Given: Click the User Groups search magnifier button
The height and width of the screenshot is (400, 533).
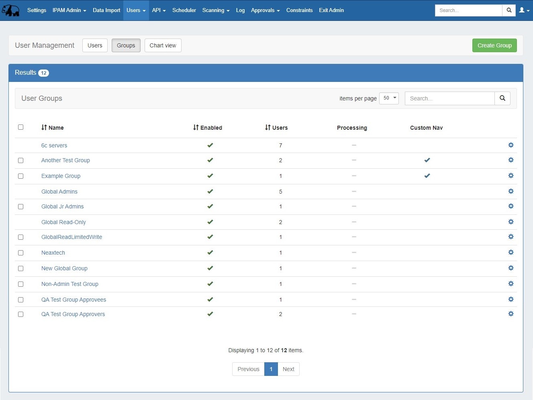Looking at the screenshot, I should [x=502, y=98].
